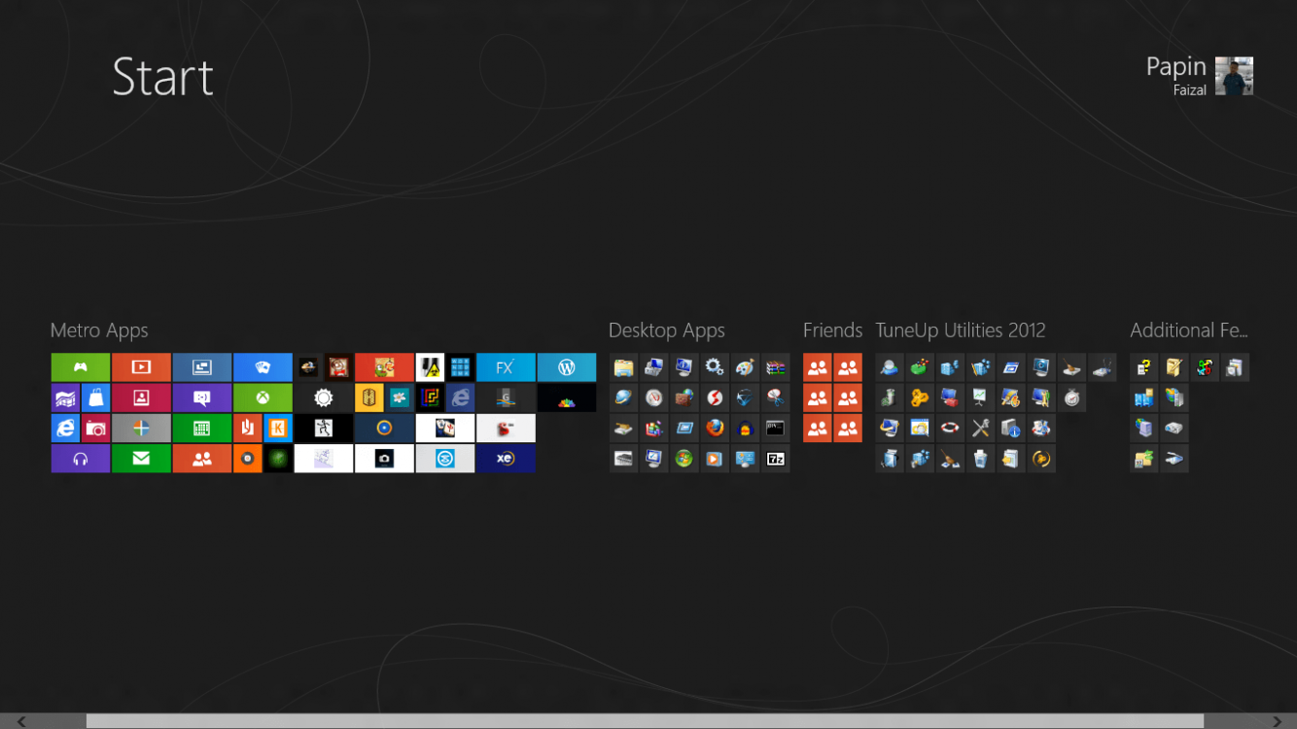Open the Weather sun tile
The image size is (1297, 729).
pos(324,398)
